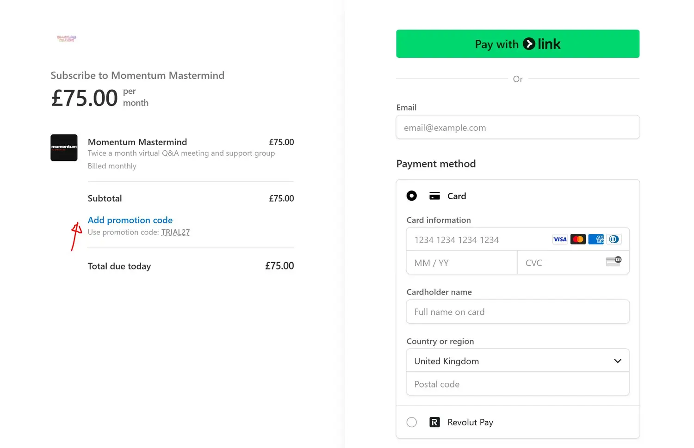Focus the Email input field

click(x=518, y=128)
